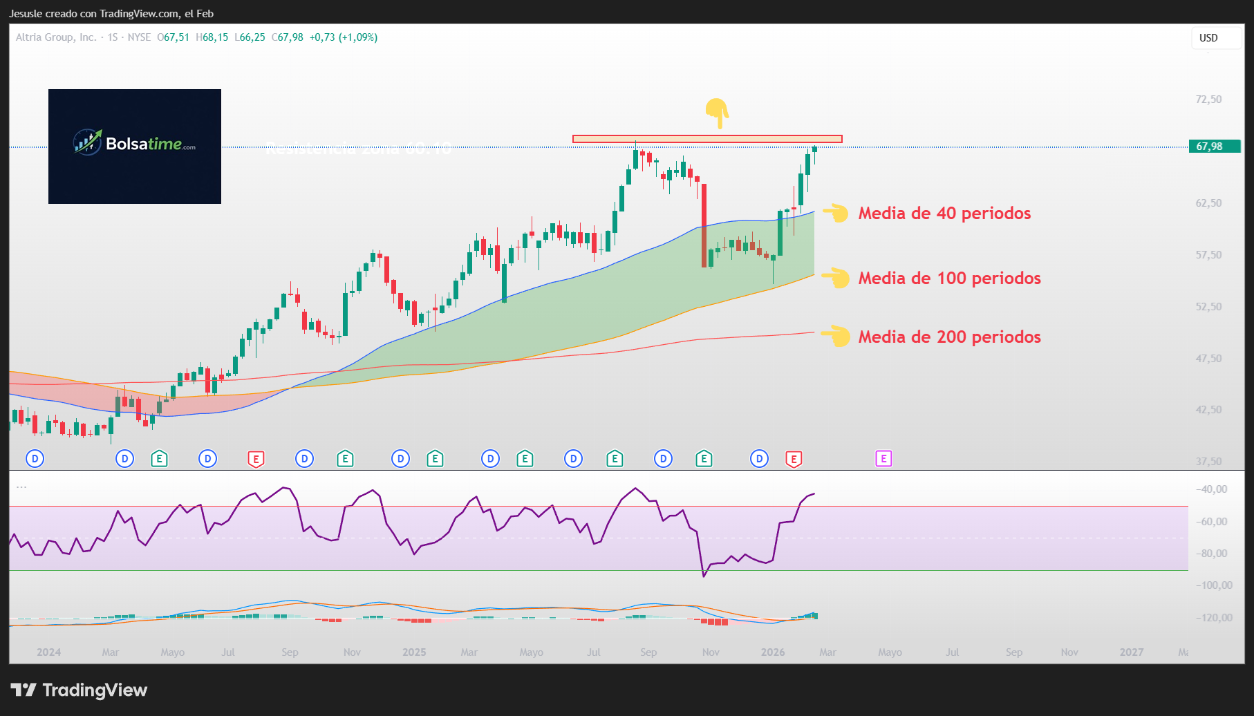1254x716 pixels.
Task: Select the Altria Group symbol name
Action: (55, 37)
